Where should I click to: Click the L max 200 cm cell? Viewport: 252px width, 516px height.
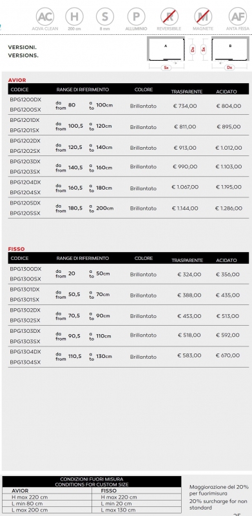(30, 510)
